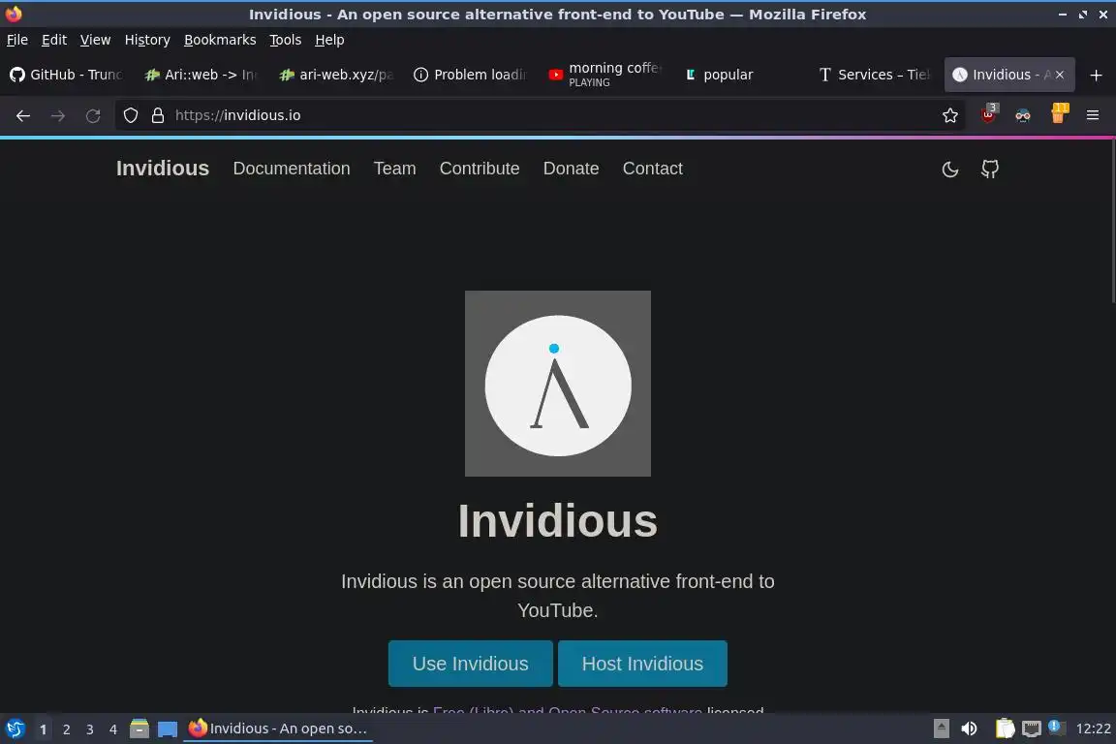Switch to the popular tab
This screenshot has width=1116, height=744.
click(x=739, y=75)
